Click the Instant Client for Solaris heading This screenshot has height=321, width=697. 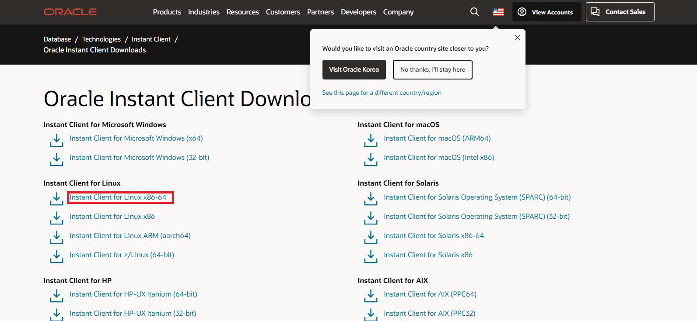coord(398,183)
